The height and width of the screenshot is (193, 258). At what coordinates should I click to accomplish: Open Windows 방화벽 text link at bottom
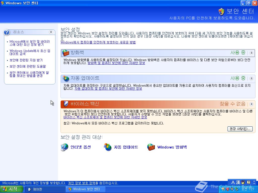tap(172, 147)
